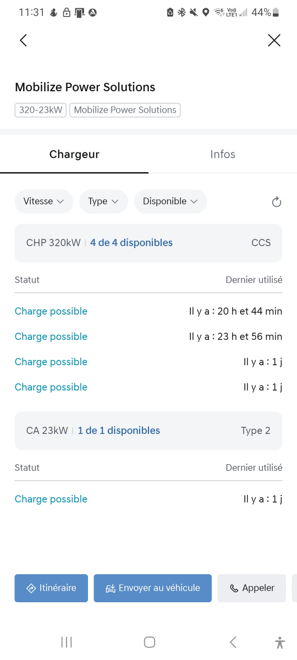Open Android recent apps button
297x660 pixels.
click(x=67, y=642)
